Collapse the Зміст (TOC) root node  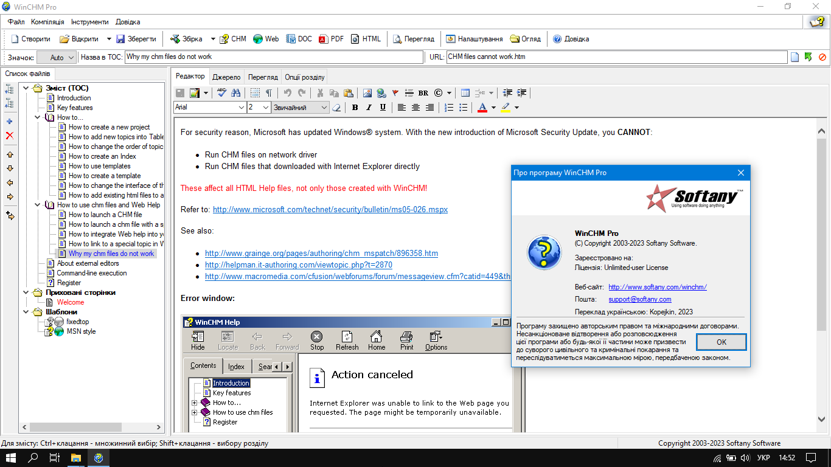point(26,88)
